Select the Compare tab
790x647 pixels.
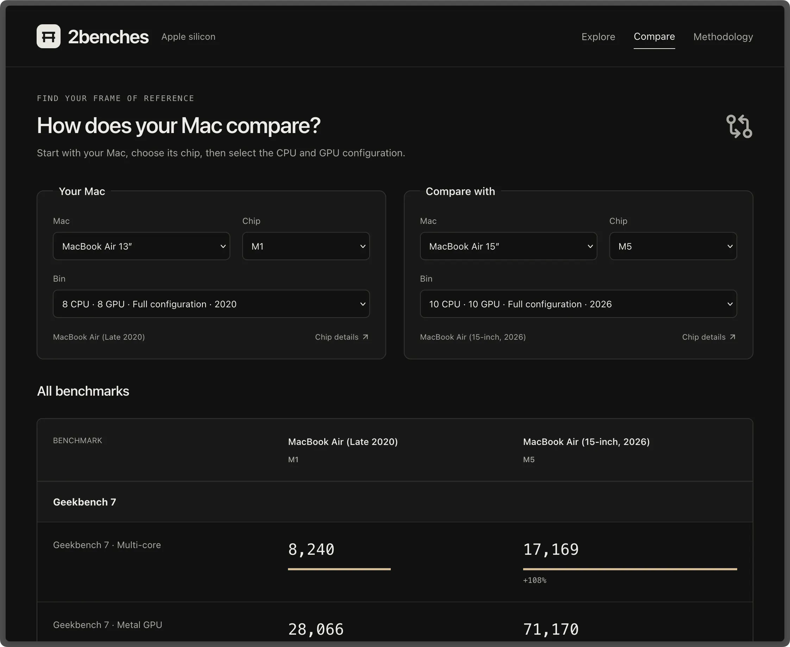654,37
